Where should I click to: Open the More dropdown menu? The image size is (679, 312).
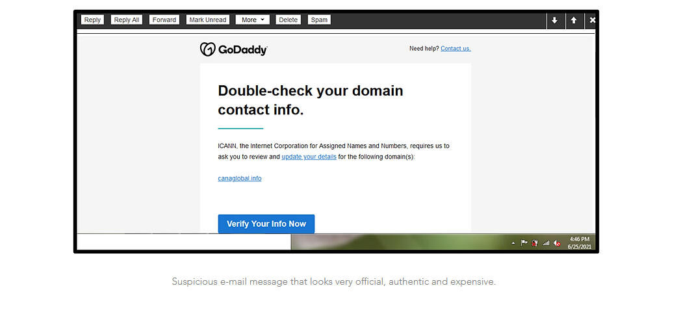pyautogui.click(x=253, y=20)
